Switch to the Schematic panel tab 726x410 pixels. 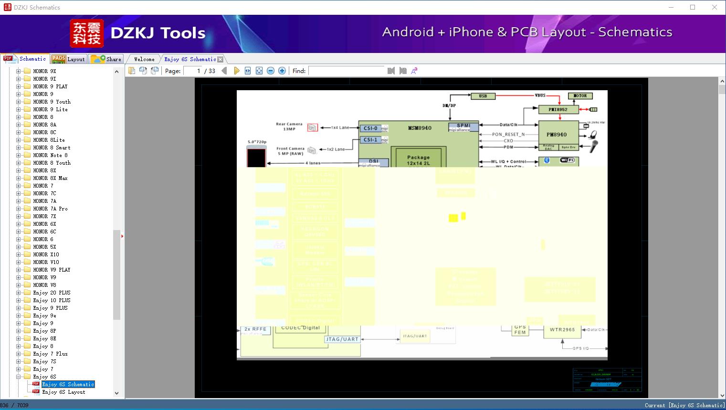(25, 59)
